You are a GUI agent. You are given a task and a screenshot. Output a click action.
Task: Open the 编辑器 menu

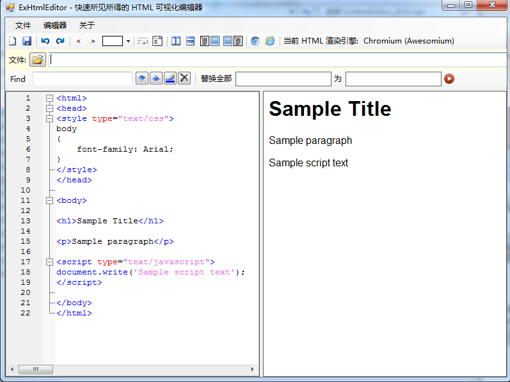click(55, 26)
